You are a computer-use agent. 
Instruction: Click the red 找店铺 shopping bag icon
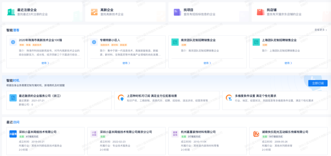(260, 12)
